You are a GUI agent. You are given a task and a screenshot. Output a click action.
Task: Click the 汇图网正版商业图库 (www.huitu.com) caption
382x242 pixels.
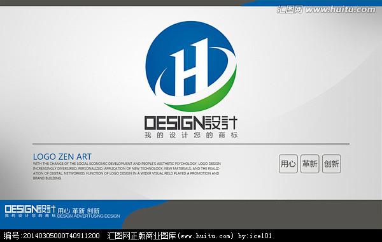click(170, 236)
